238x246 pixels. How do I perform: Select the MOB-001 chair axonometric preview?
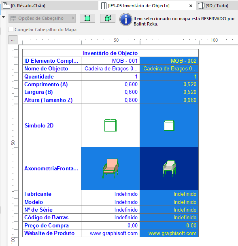coord(110,168)
